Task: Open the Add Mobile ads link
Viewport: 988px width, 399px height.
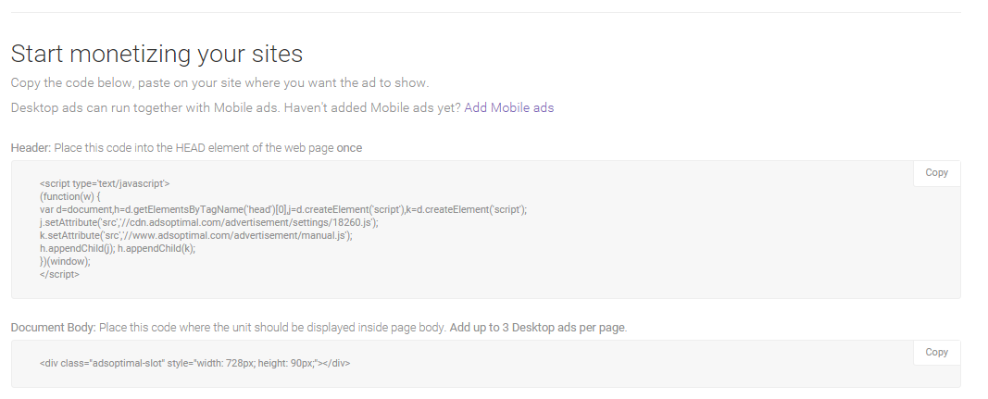Action: pos(508,108)
